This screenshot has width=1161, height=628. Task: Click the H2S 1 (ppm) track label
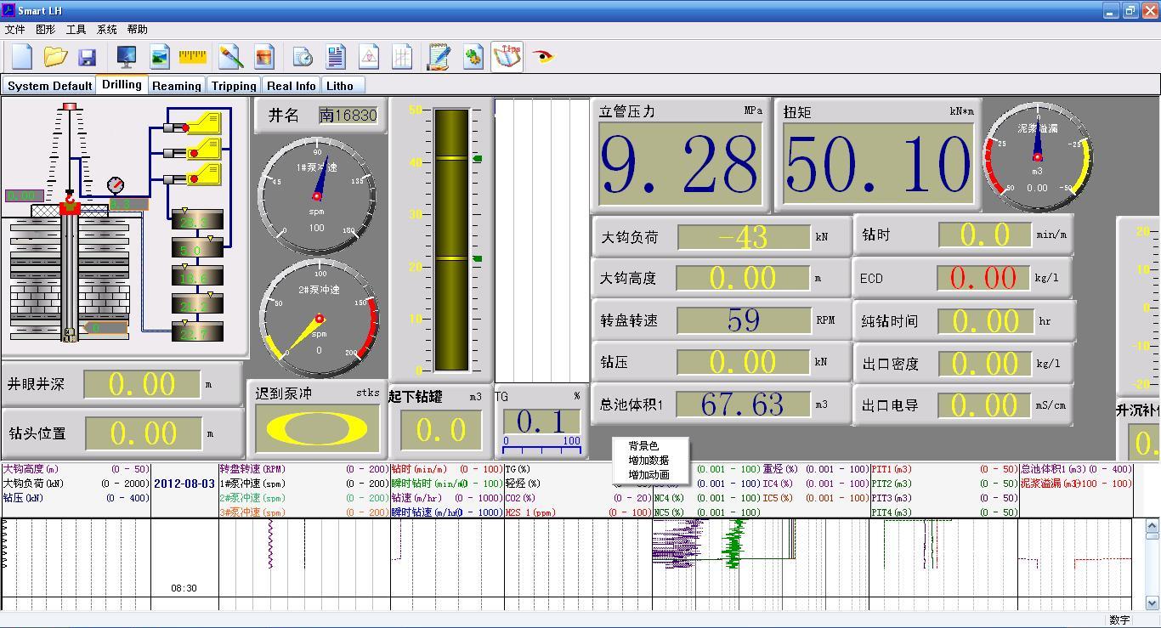pos(532,512)
